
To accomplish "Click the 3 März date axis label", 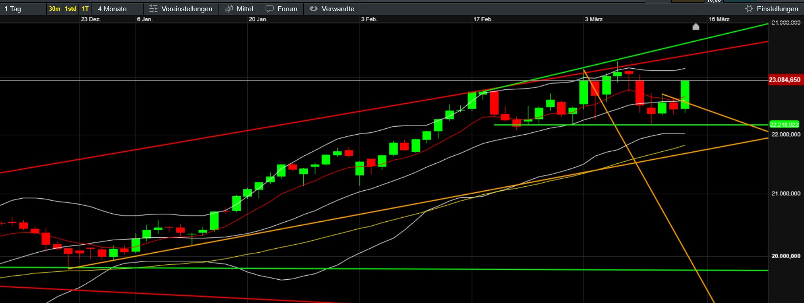I will (594, 19).
